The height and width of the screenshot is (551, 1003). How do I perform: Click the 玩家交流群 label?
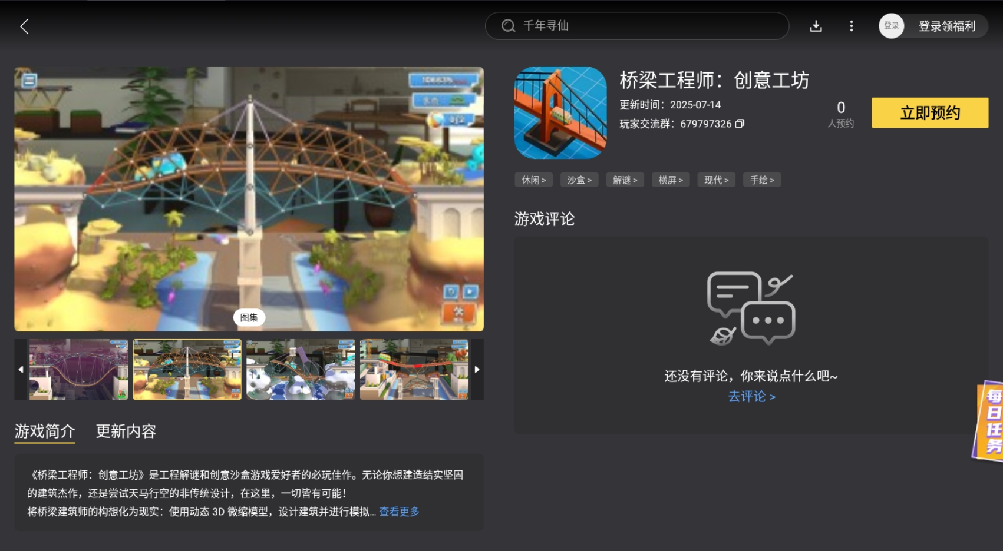coord(647,124)
